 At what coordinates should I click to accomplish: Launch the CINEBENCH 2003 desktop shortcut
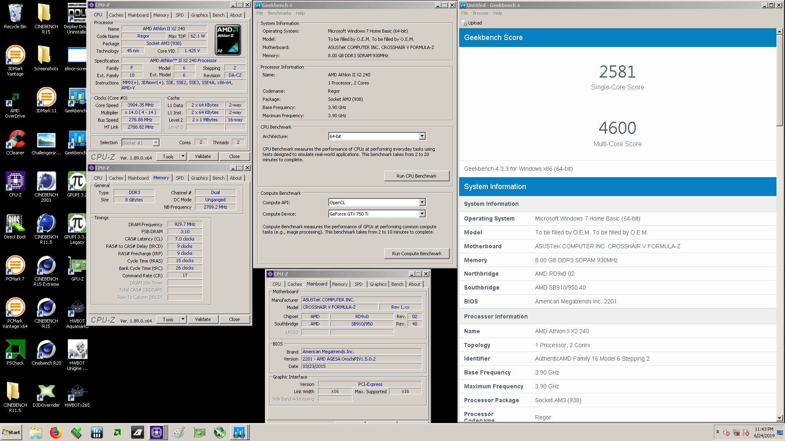pyautogui.click(x=46, y=187)
